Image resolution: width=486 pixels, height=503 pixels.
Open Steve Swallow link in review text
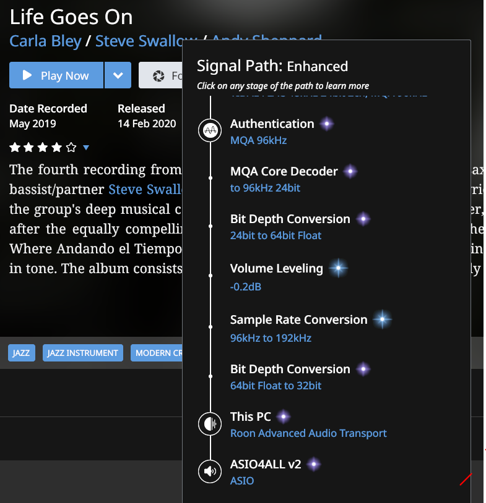(x=145, y=189)
